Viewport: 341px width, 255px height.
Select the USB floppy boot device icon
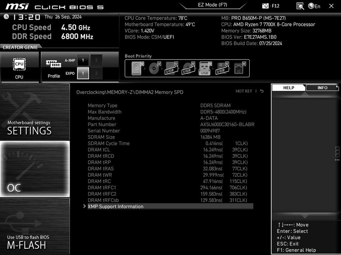pos(222,68)
